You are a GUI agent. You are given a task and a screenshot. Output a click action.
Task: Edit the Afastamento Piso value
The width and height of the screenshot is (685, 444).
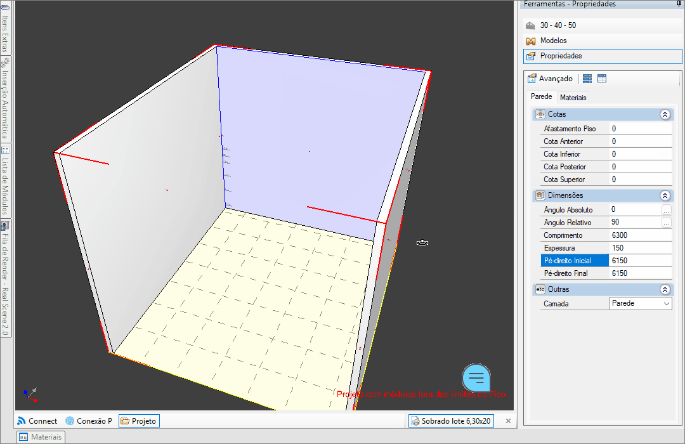coord(641,129)
